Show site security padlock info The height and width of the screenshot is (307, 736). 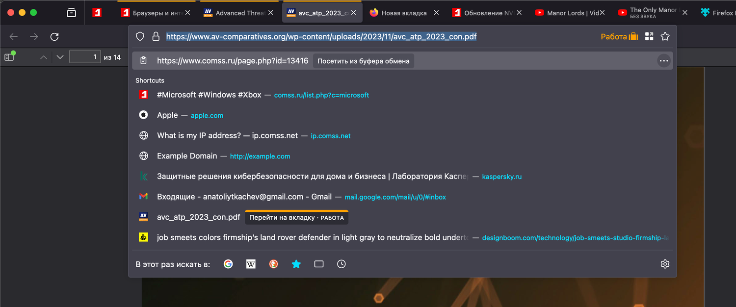[156, 37]
